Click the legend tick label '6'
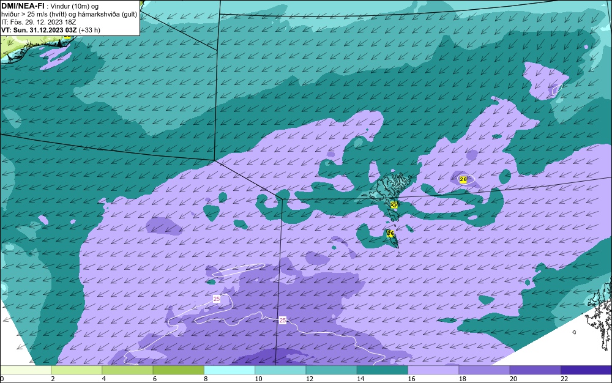Viewport: 612px width, 383px height. click(x=155, y=379)
